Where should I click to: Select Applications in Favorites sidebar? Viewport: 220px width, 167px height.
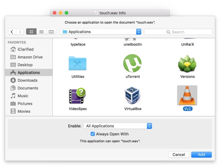(x=29, y=73)
